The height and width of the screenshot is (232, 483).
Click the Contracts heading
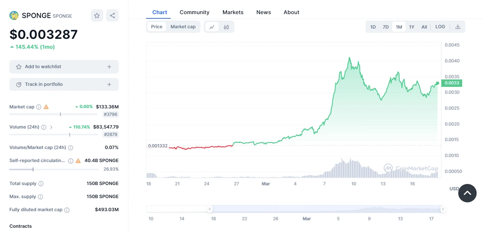point(21,226)
